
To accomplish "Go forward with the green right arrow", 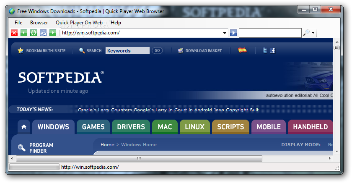I will 53,33.
